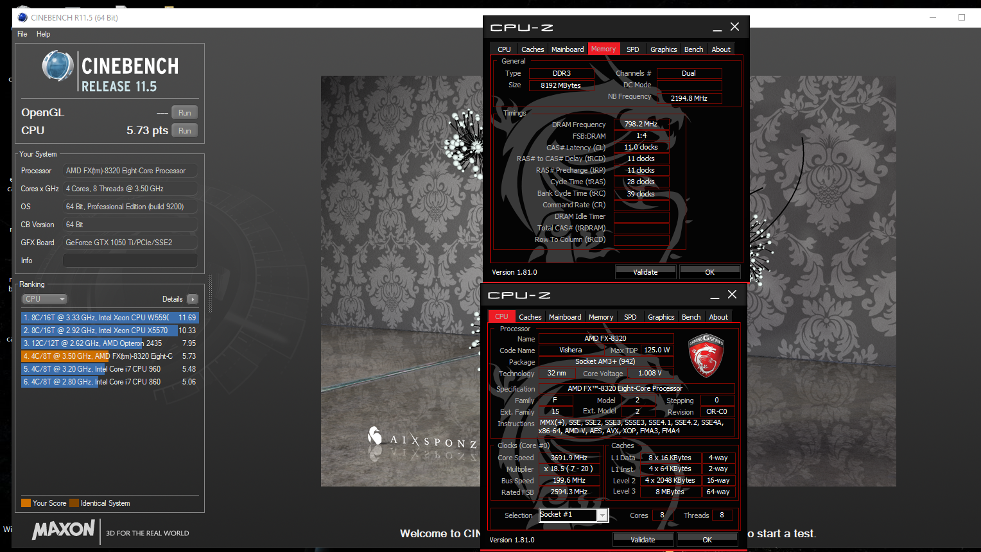Close the upper CPU-Z window
The width and height of the screenshot is (981, 552).
pyautogui.click(x=735, y=27)
